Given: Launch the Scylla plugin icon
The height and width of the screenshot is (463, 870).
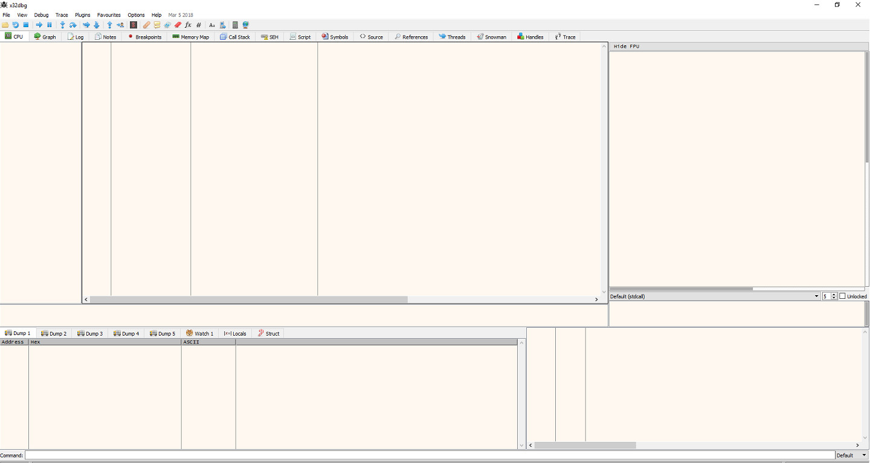Looking at the screenshot, I should [x=134, y=25].
